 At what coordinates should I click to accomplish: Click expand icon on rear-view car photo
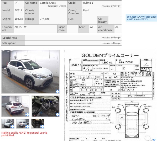click(27, 114)
